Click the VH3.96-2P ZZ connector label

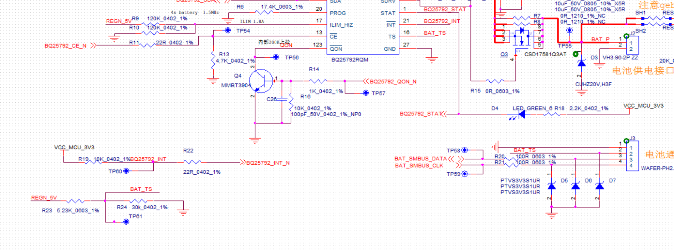click(620, 57)
